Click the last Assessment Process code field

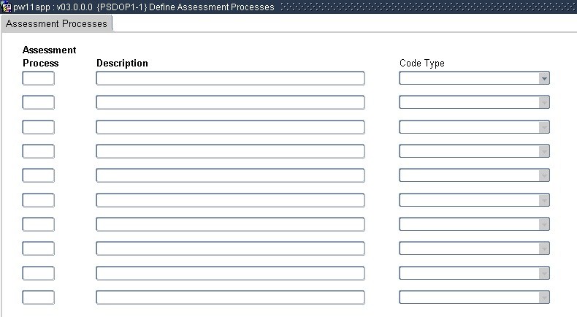pyautogui.click(x=38, y=297)
